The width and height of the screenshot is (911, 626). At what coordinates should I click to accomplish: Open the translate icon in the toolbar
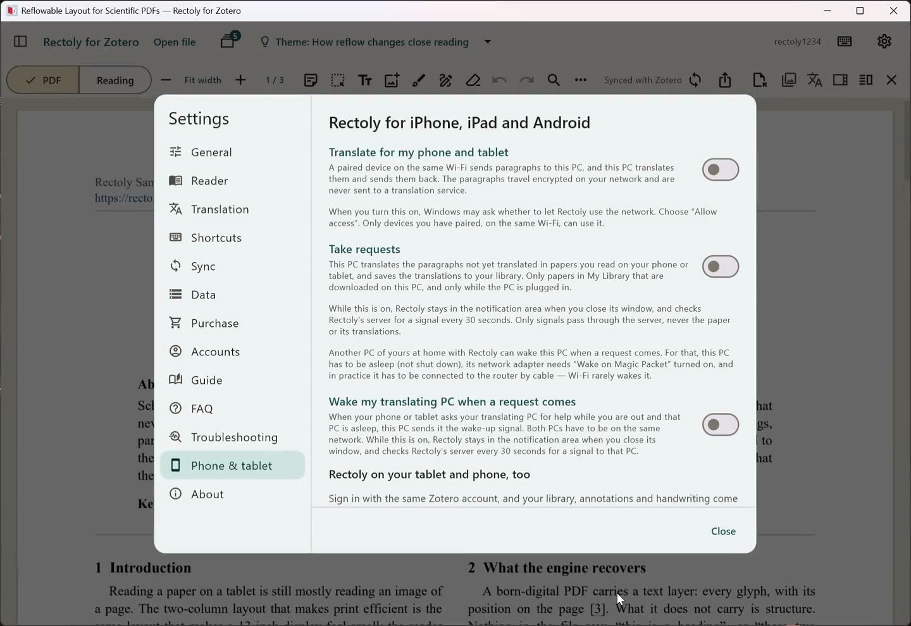click(815, 80)
